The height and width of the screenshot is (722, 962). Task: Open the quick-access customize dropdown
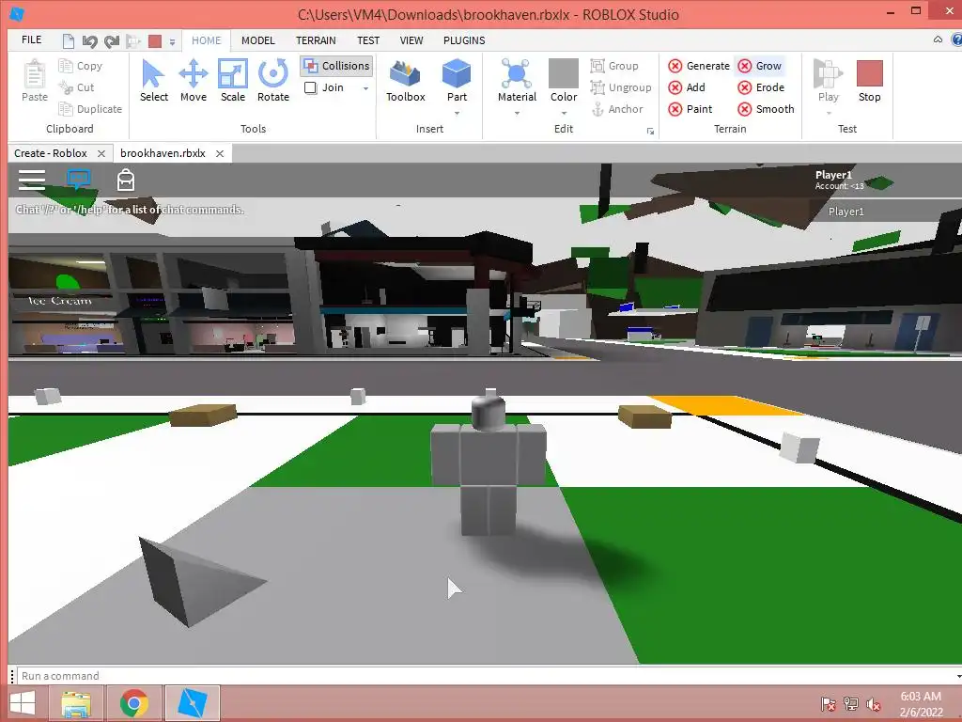pyautogui.click(x=173, y=42)
